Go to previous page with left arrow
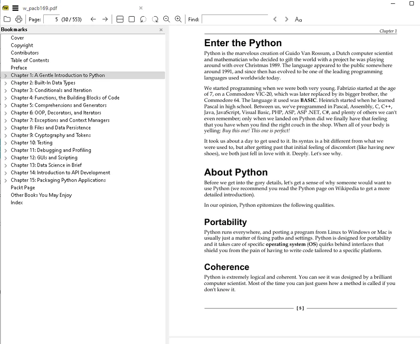 [93, 19]
